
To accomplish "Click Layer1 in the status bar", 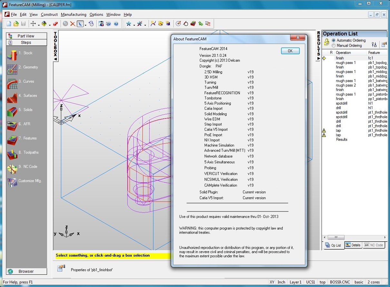I will click(295, 282).
